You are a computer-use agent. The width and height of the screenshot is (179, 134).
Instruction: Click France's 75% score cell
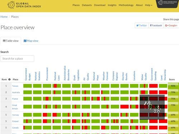click(x=173, y=99)
